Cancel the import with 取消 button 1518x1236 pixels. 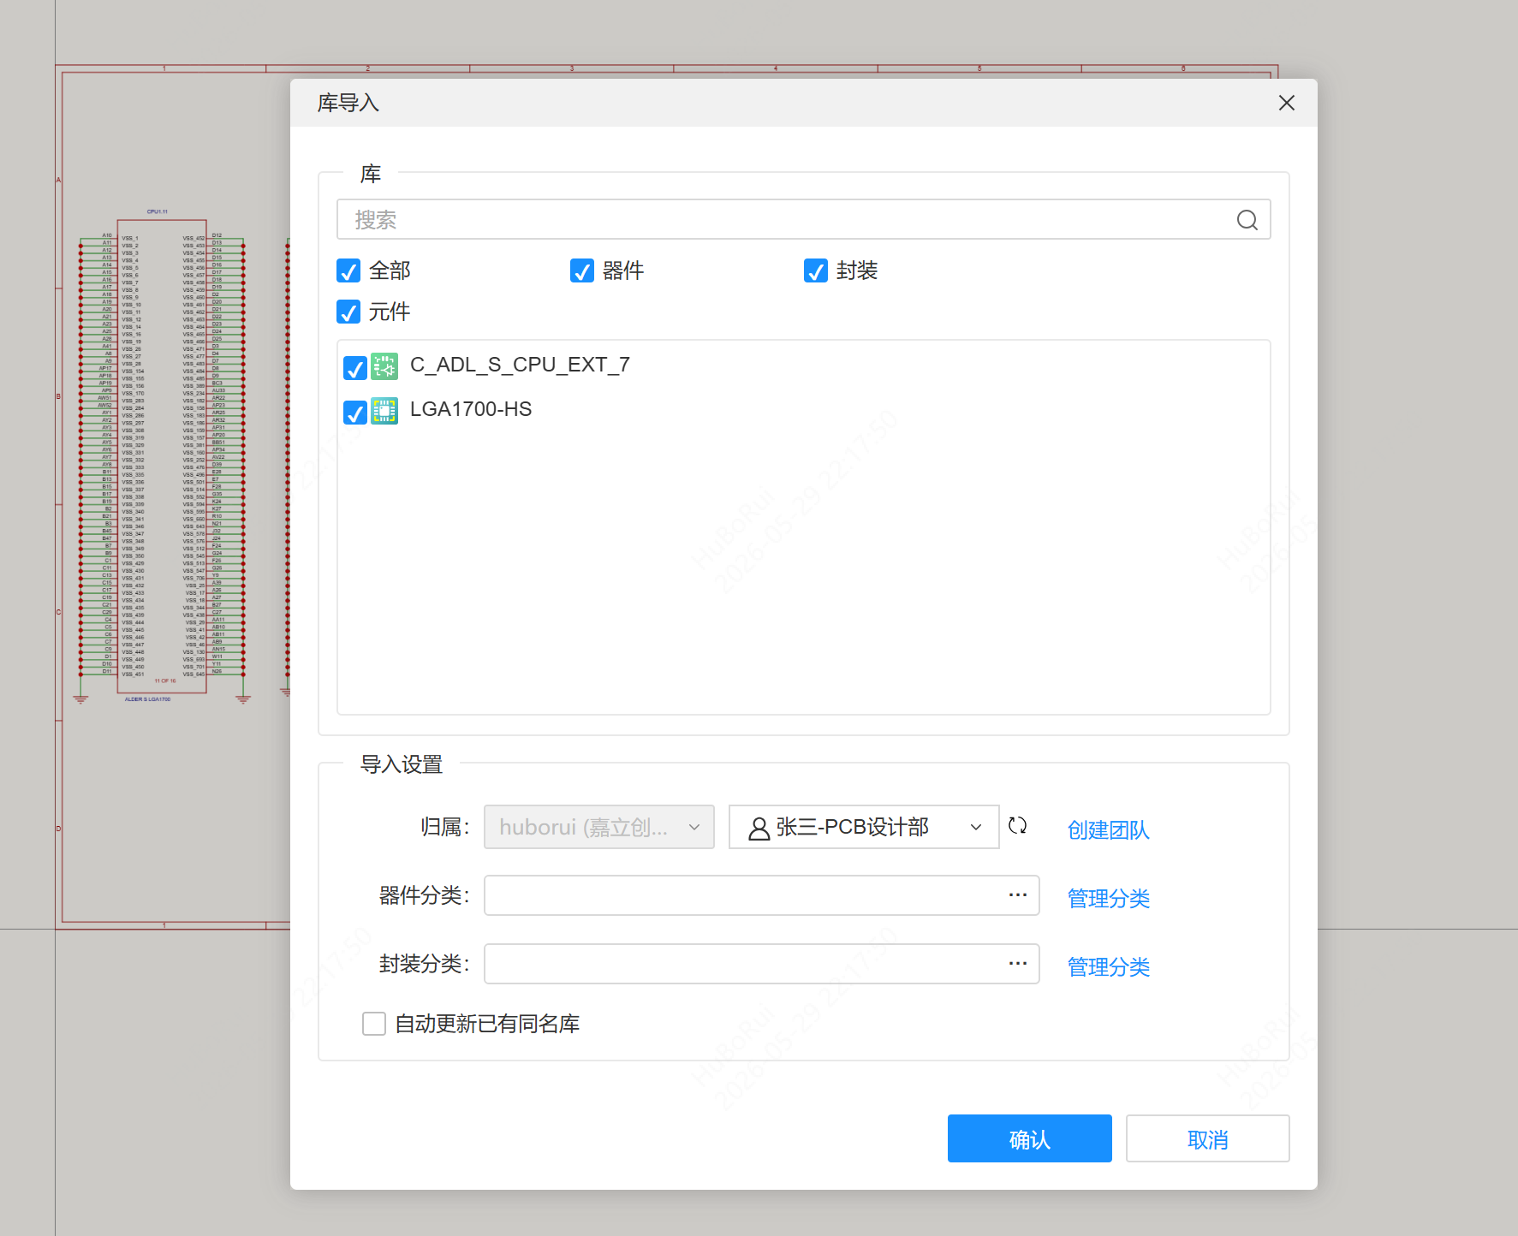coord(1207,1138)
